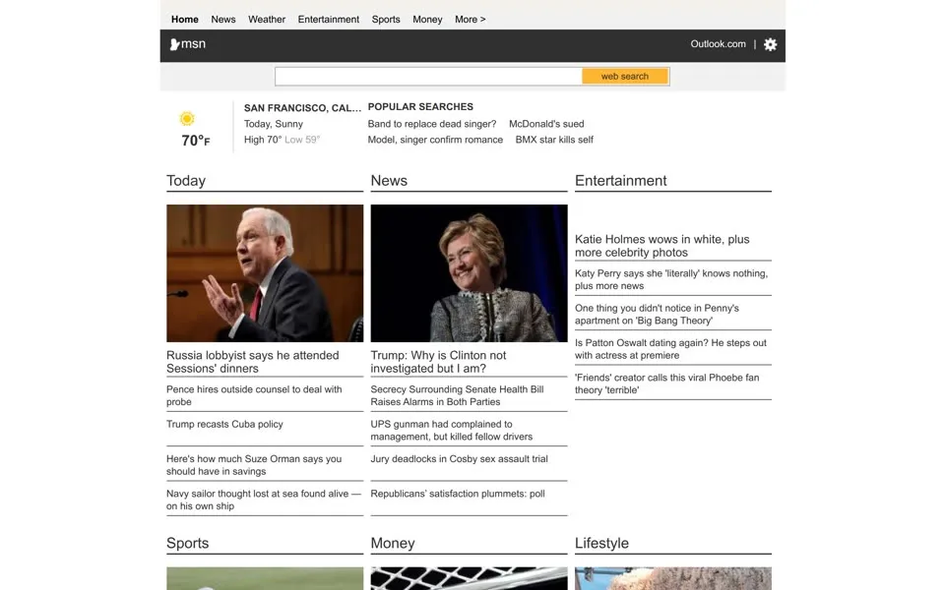945x590 pixels.
Task: Click the High 70° Low 59° line
Action: [282, 140]
